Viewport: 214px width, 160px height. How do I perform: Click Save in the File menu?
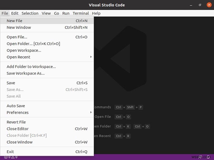pyautogui.click(x=47, y=83)
